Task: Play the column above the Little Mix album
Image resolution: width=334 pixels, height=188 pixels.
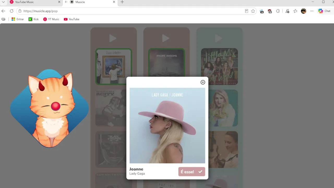Action: point(218,39)
